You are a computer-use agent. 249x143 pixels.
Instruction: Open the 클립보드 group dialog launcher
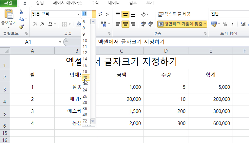[x=26, y=34]
